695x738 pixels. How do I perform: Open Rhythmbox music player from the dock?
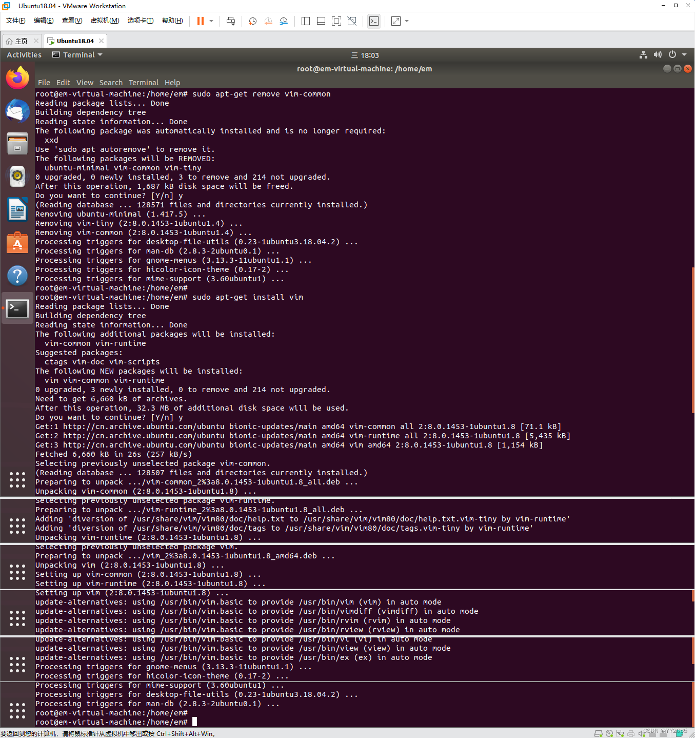pyautogui.click(x=17, y=176)
